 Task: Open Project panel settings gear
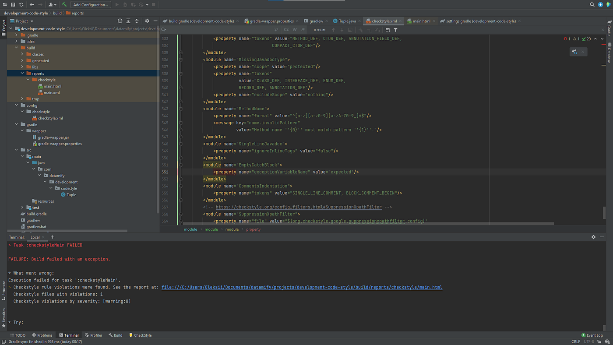point(147,21)
